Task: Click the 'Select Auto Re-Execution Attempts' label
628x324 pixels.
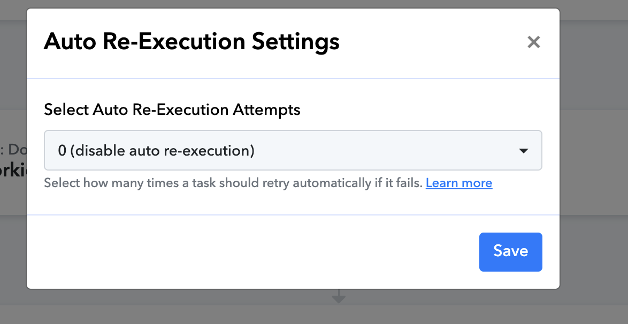Action: (x=172, y=109)
